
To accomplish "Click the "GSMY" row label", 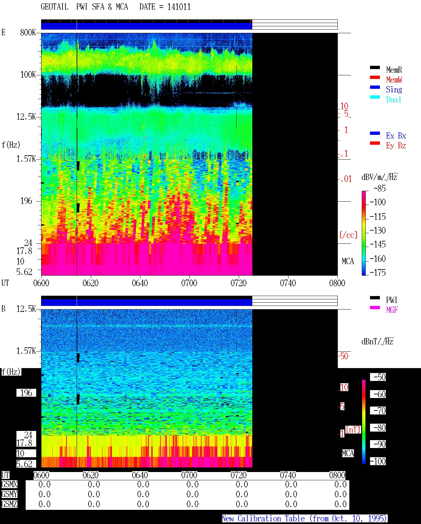I will (9, 494).
